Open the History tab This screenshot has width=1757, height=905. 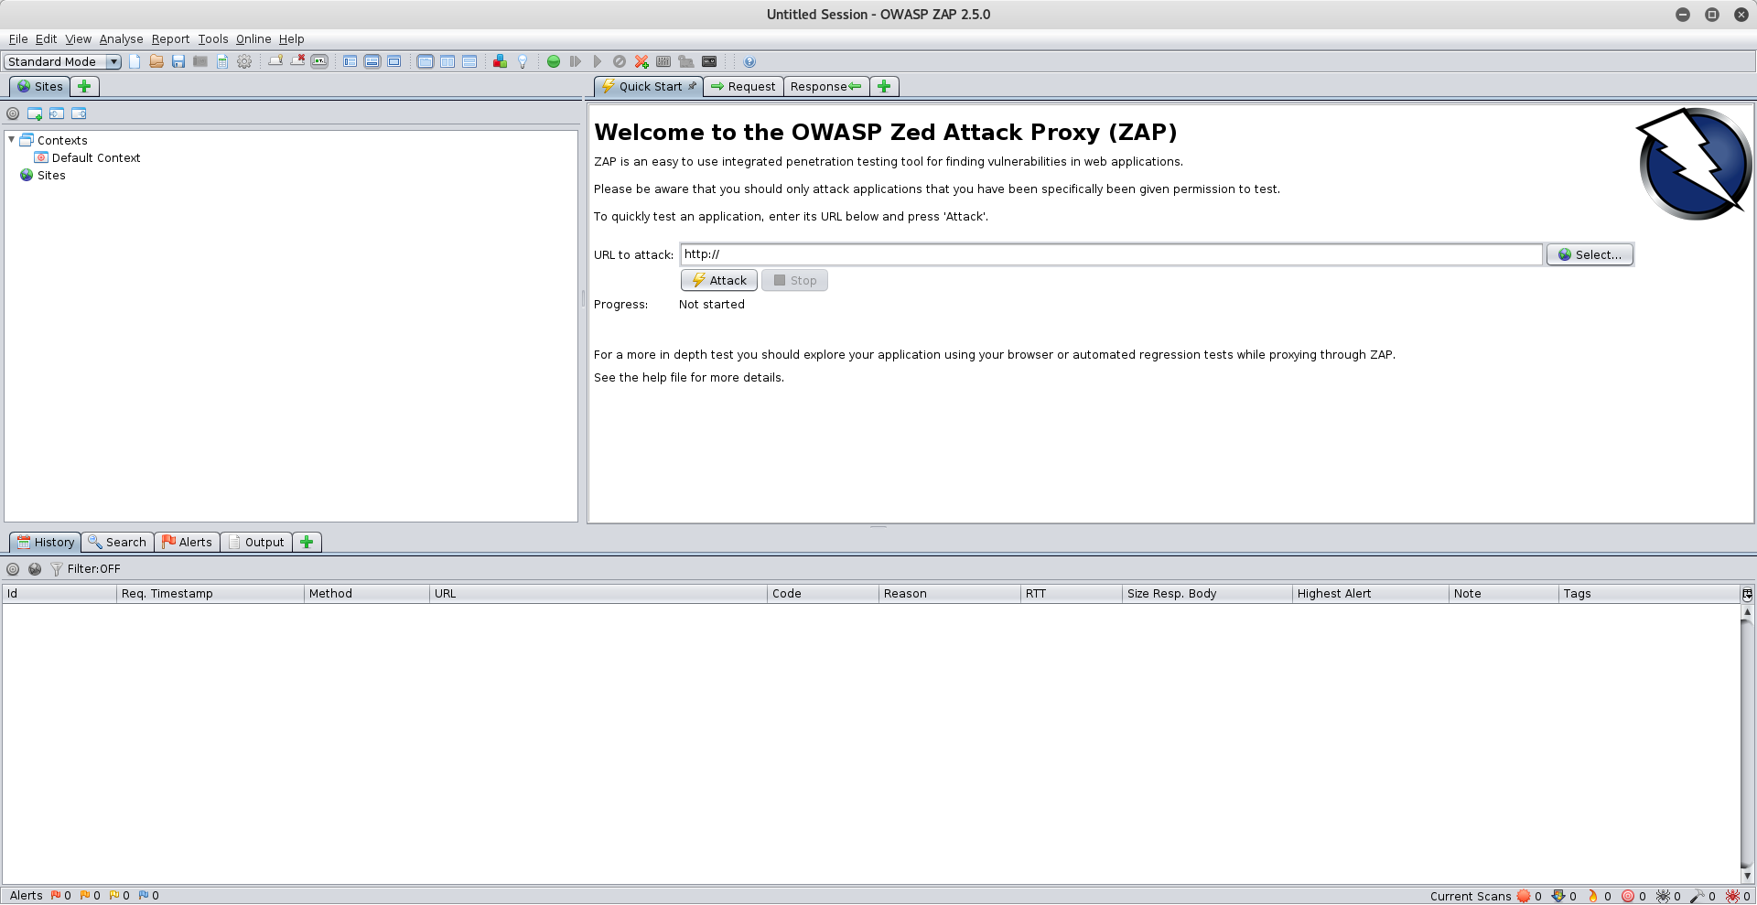pos(45,542)
